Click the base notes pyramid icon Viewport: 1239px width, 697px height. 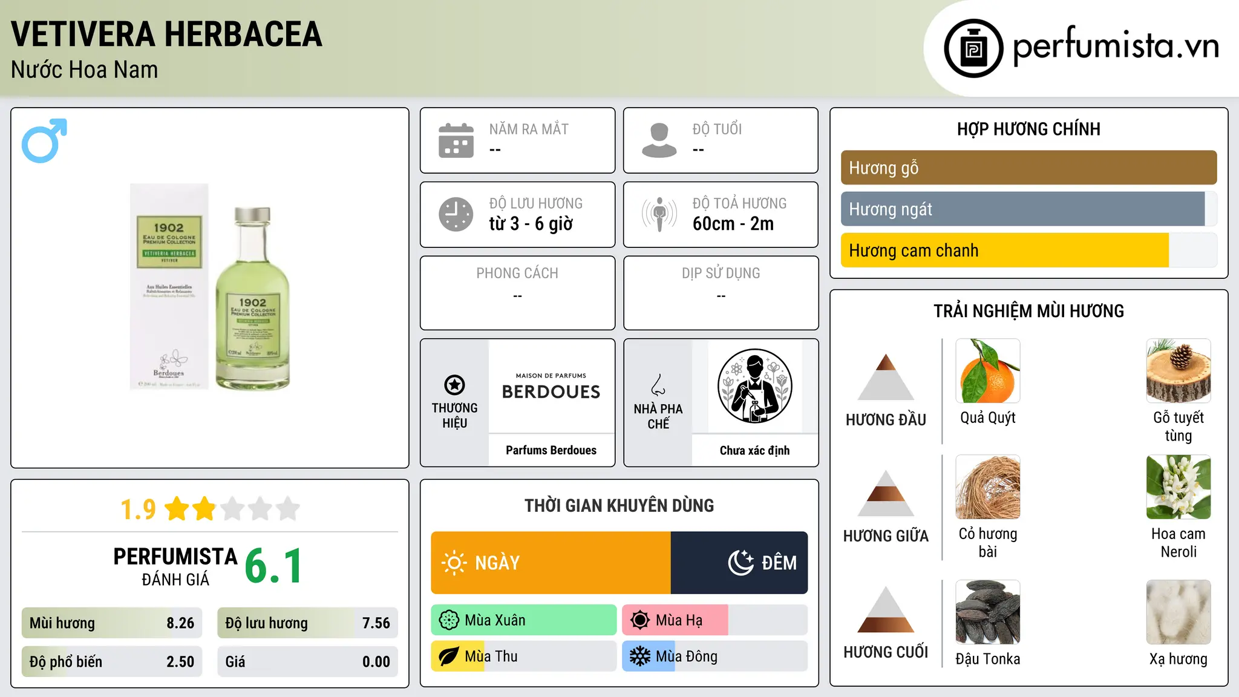coord(886,609)
